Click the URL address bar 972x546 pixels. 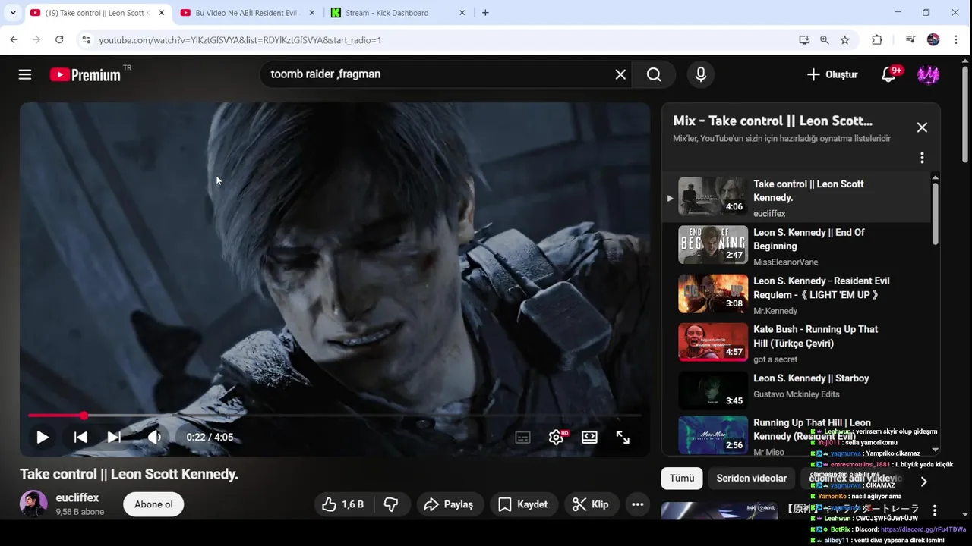coord(440,40)
